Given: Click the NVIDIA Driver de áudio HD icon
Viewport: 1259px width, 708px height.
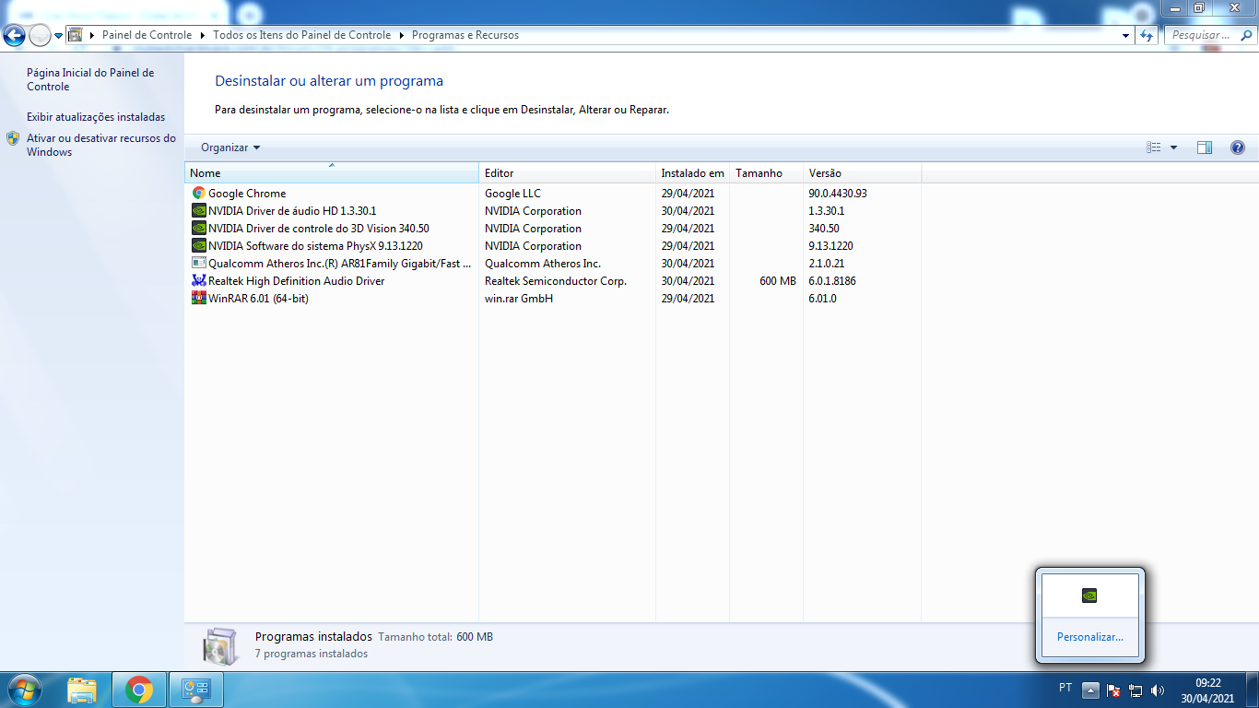Looking at the screenshot, I should tap(198, 211).
